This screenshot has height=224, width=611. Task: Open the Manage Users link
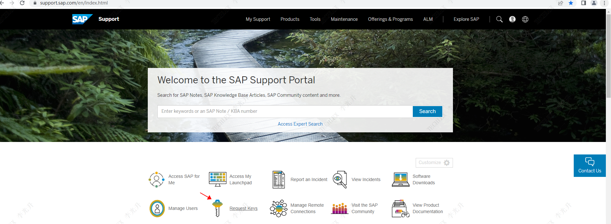pyautogui.click(x=183, y=208)
